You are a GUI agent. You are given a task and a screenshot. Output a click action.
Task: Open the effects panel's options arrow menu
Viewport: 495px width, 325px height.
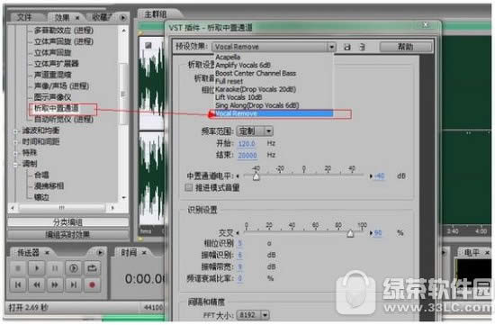tap(123, 18)
